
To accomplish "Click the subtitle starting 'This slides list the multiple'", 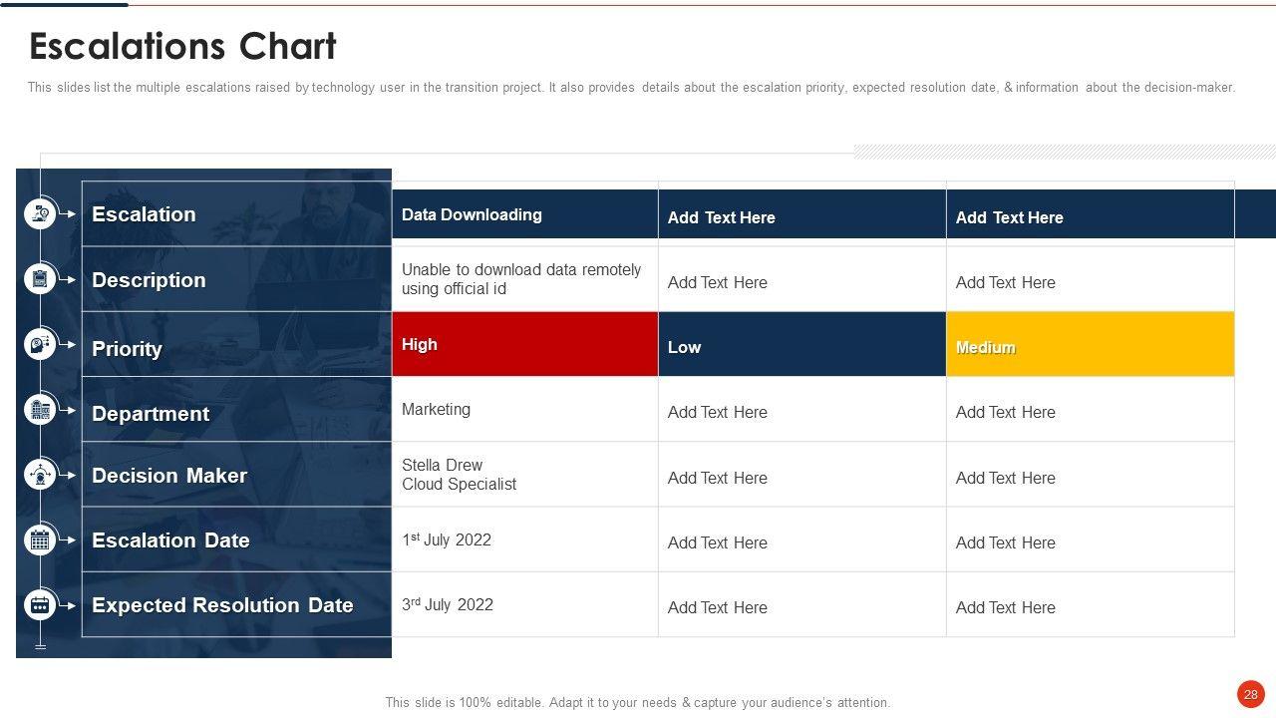I will pos(631,88).
